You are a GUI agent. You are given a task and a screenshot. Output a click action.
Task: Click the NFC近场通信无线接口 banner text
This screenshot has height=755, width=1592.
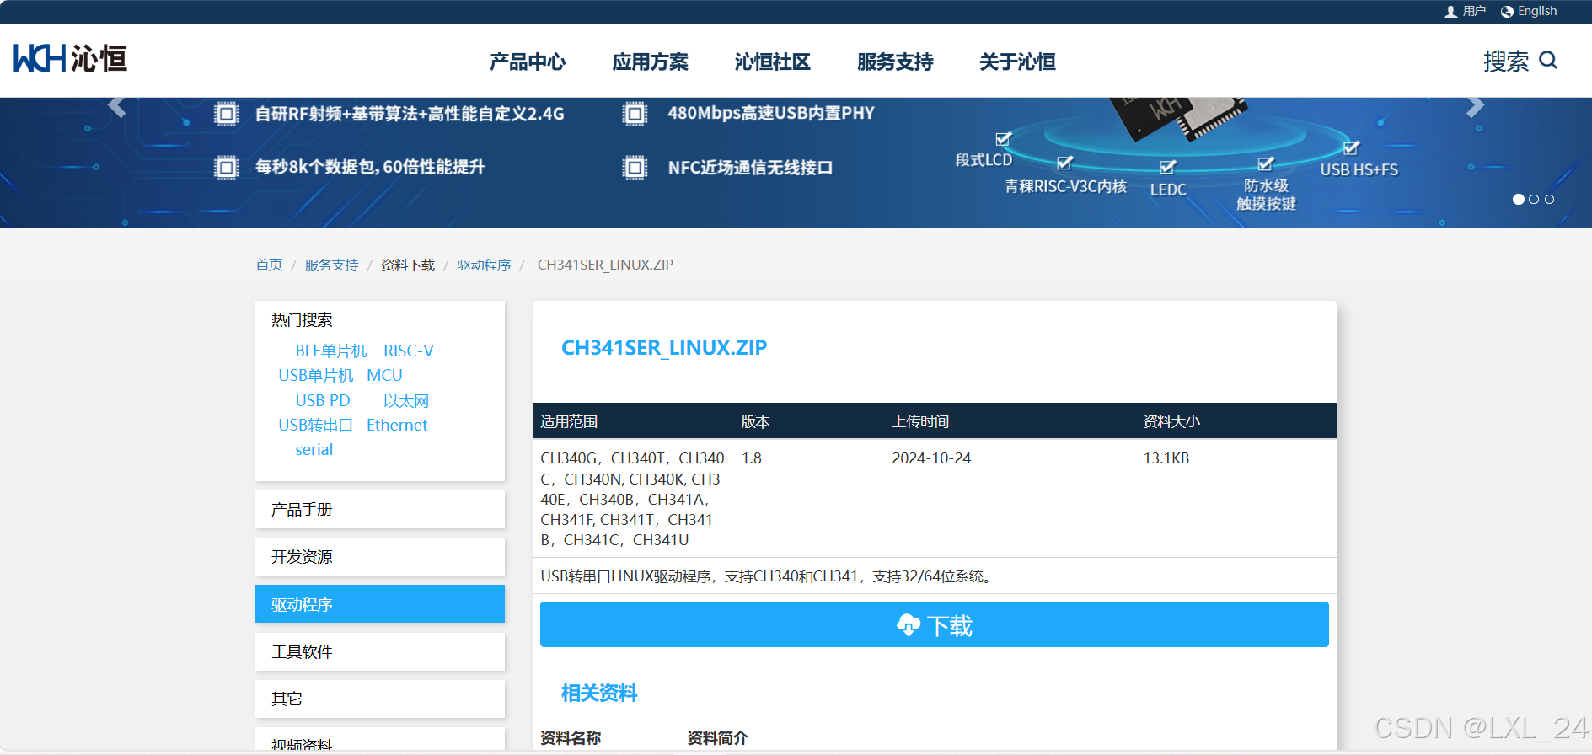pyautogui.click(x=750, y=168)
